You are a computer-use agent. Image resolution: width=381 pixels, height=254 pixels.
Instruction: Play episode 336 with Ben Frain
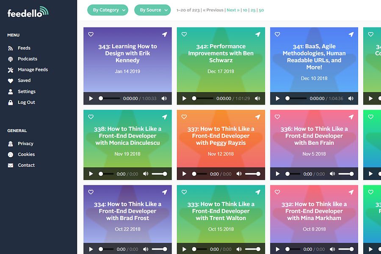click(278, 174)
